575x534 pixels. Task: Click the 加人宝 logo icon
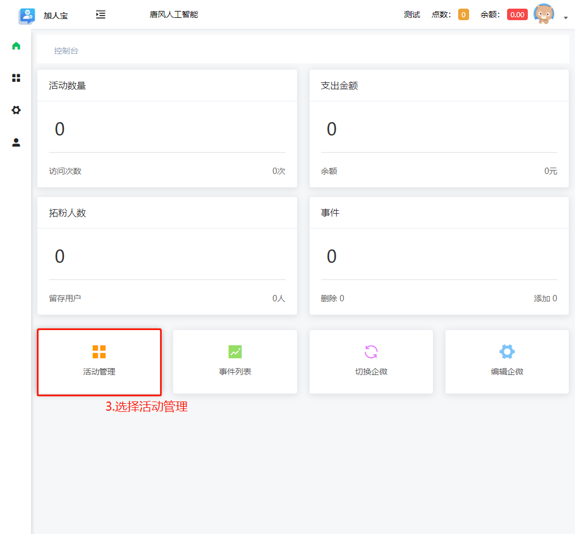tap(27, 16)
